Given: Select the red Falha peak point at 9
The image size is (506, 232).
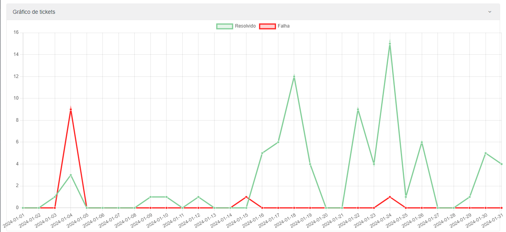Looking at the screenshot, I should [70, 109].
